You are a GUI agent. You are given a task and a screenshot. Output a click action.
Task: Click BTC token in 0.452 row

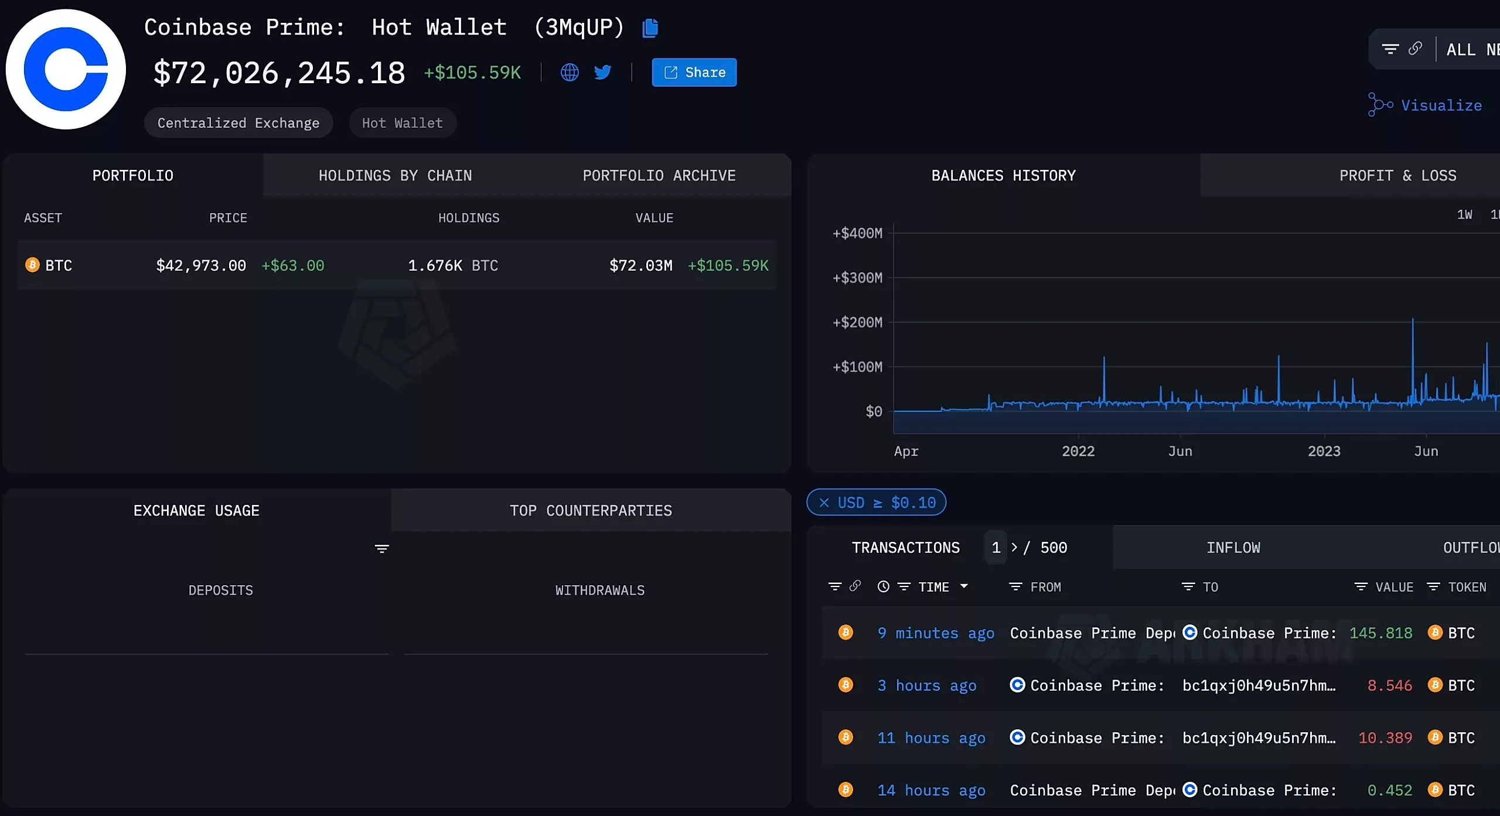click(1451, 790)
